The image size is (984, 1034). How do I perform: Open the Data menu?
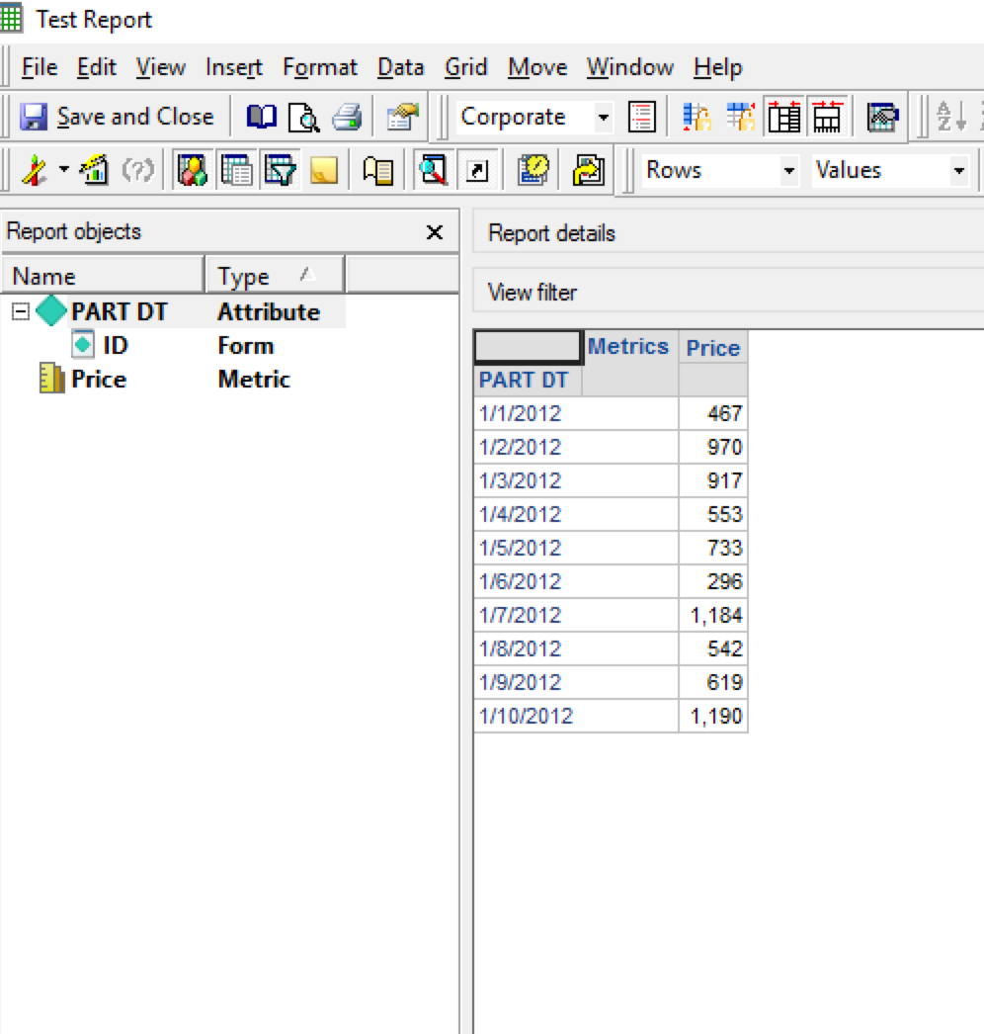[x=400, y=67]
